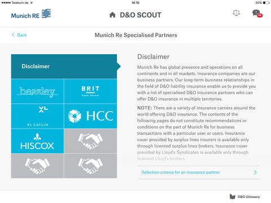The height and width of the screenshot is (203, 271).
Task: Open the XL Catlin partner tile
Action: click(x=37, y=116)
